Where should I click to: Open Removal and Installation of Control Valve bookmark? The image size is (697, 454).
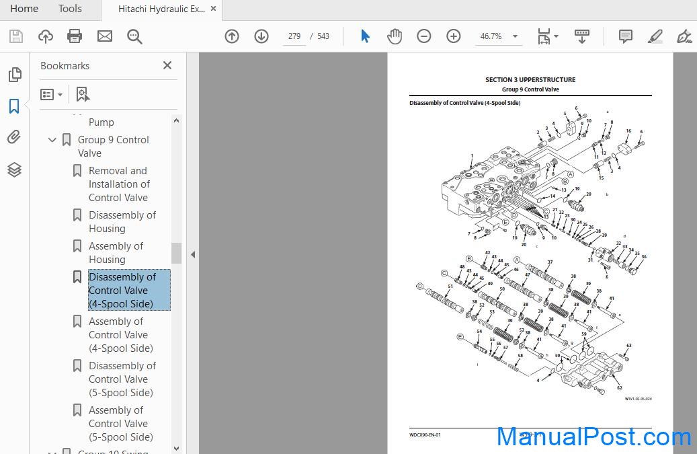click(119, 184)
